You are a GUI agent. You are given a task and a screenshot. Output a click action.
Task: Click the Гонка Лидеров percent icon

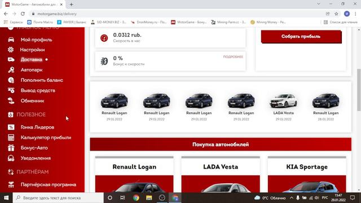[x=11, y=127]
